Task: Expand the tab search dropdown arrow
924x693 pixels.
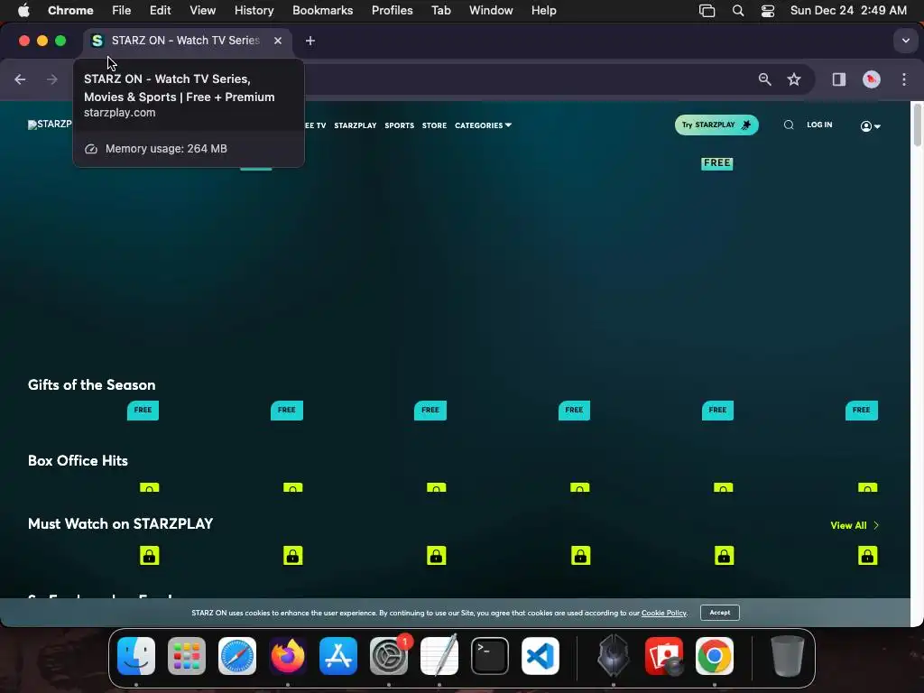Action: 905,41
